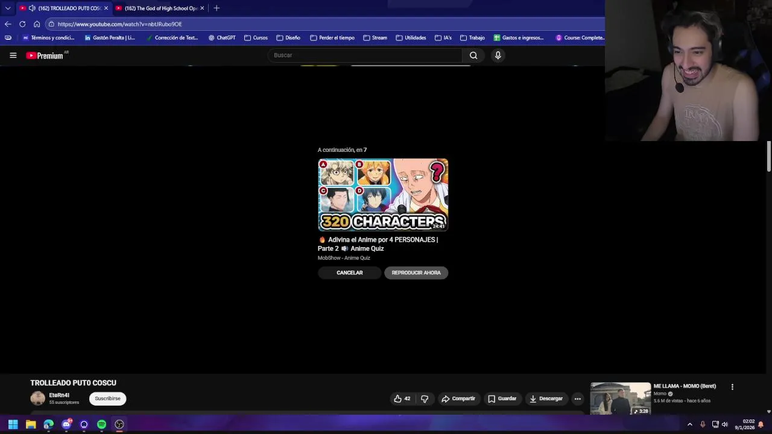Reload the page with refresh icon
This screenshot has width=772, height=434.
[22, 24]
